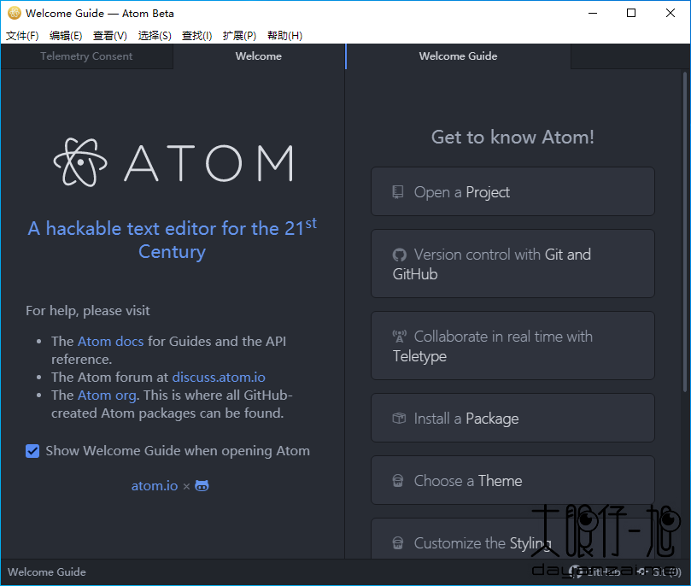Expand the Customize the Styling card
This screenshot has width=691, height=586.
pyautogui.click(x=513, y=539)
